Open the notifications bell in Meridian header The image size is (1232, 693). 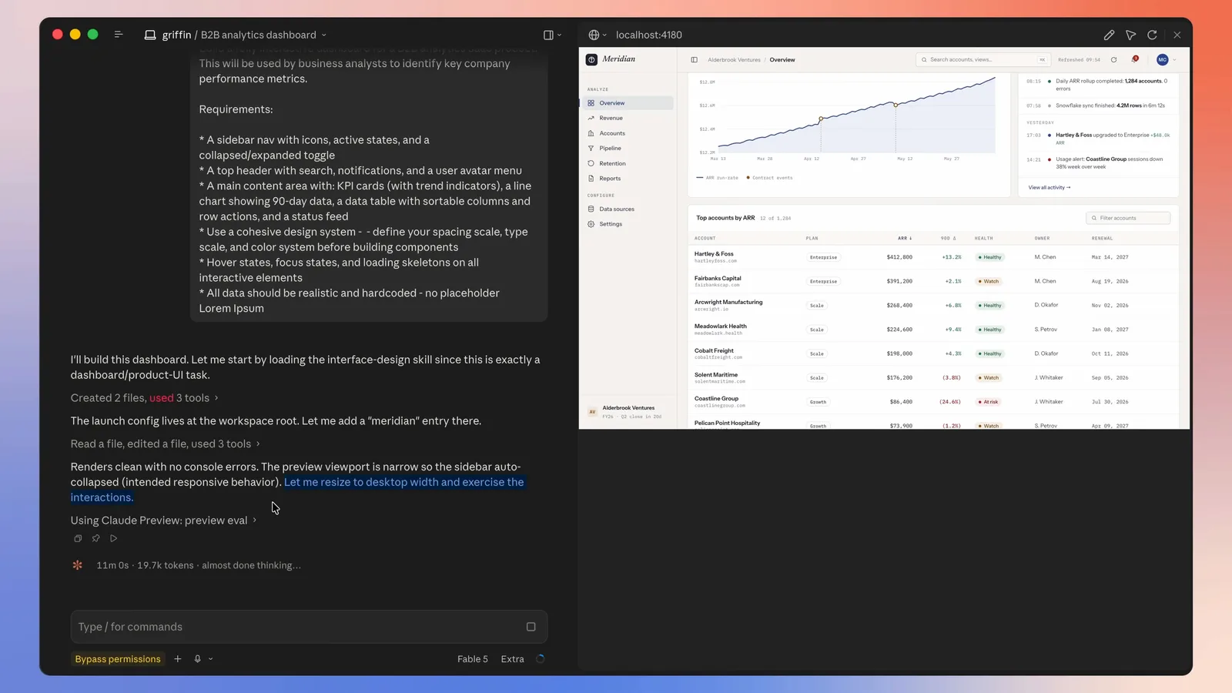click(1135, 59)
